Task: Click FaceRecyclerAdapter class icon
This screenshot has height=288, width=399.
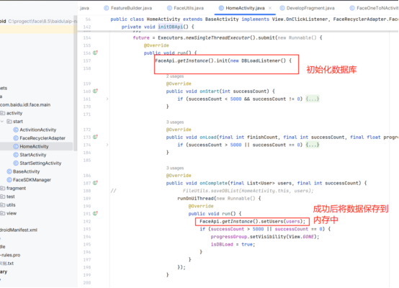Action: [x=16, y=138]
